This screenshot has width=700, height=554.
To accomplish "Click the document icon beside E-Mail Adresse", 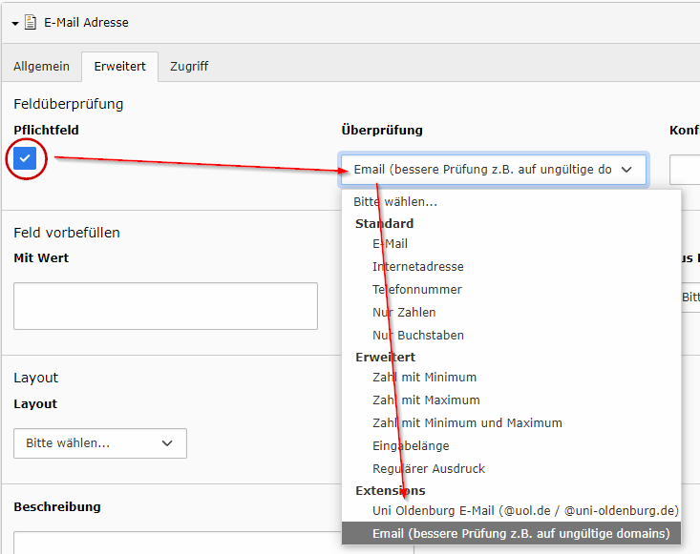I will (31, 22).
